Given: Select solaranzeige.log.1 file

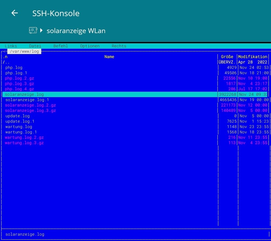Looking at the screenshot, I should [x=27, y=100].
